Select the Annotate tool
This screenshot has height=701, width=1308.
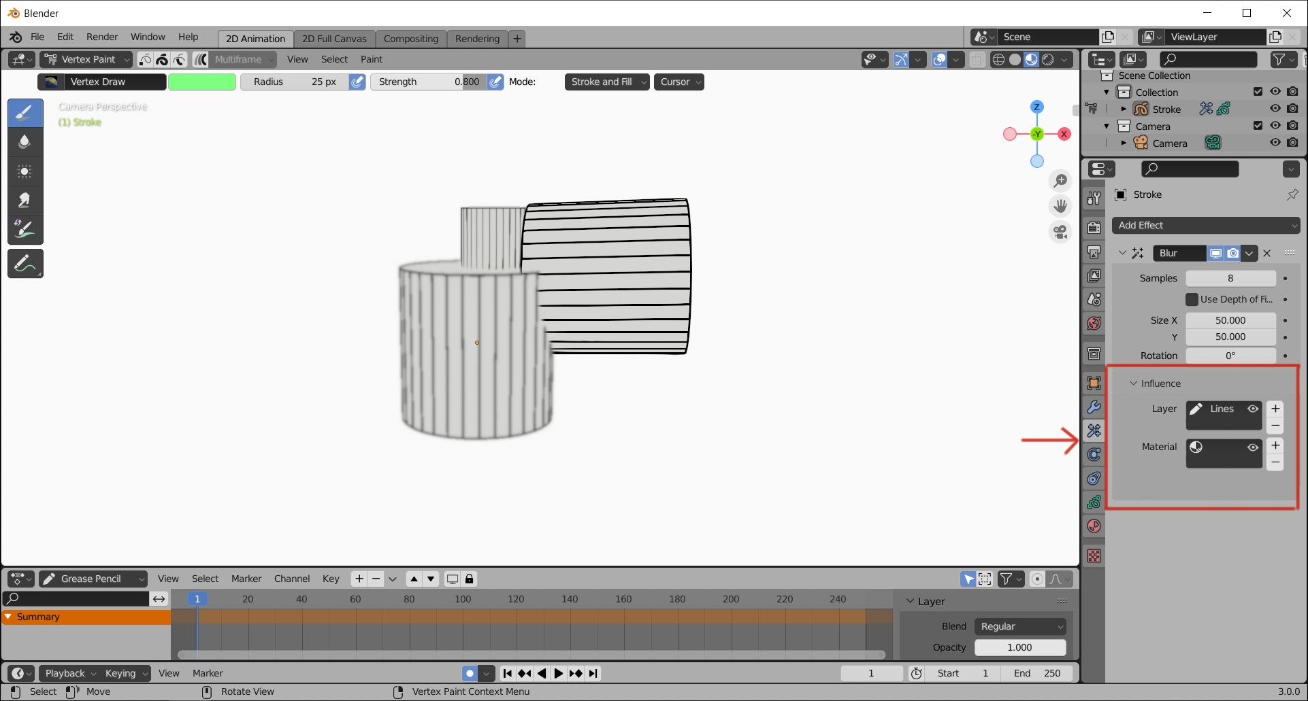pyautogui.click(x=25, y=264)
